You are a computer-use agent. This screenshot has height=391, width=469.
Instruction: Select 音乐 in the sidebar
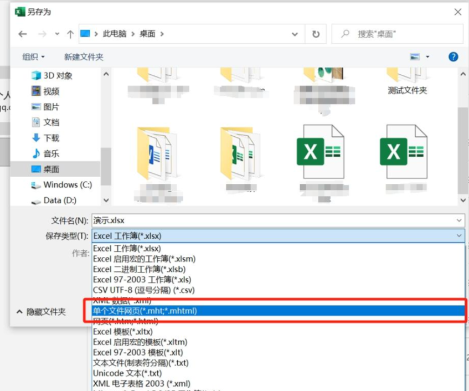click(x=46, y=153)
